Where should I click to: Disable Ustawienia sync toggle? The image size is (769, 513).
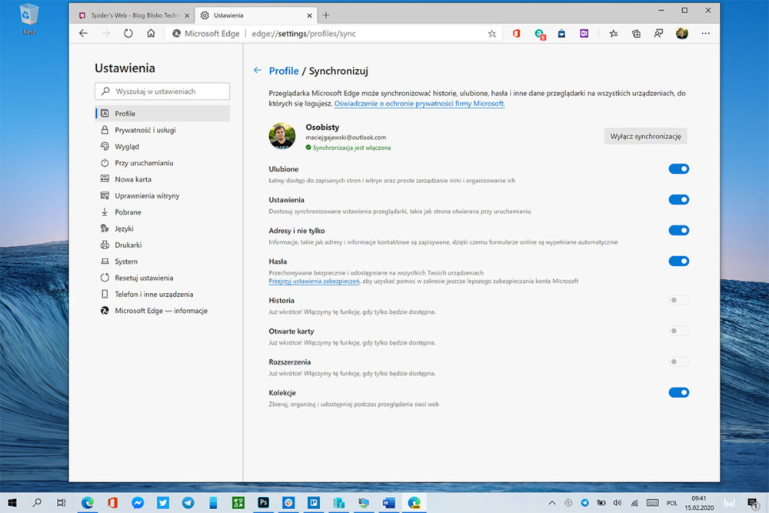679,200
